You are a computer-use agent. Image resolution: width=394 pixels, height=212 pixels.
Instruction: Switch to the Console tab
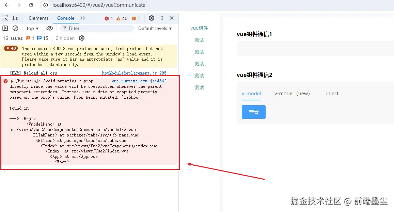point(66,18)
